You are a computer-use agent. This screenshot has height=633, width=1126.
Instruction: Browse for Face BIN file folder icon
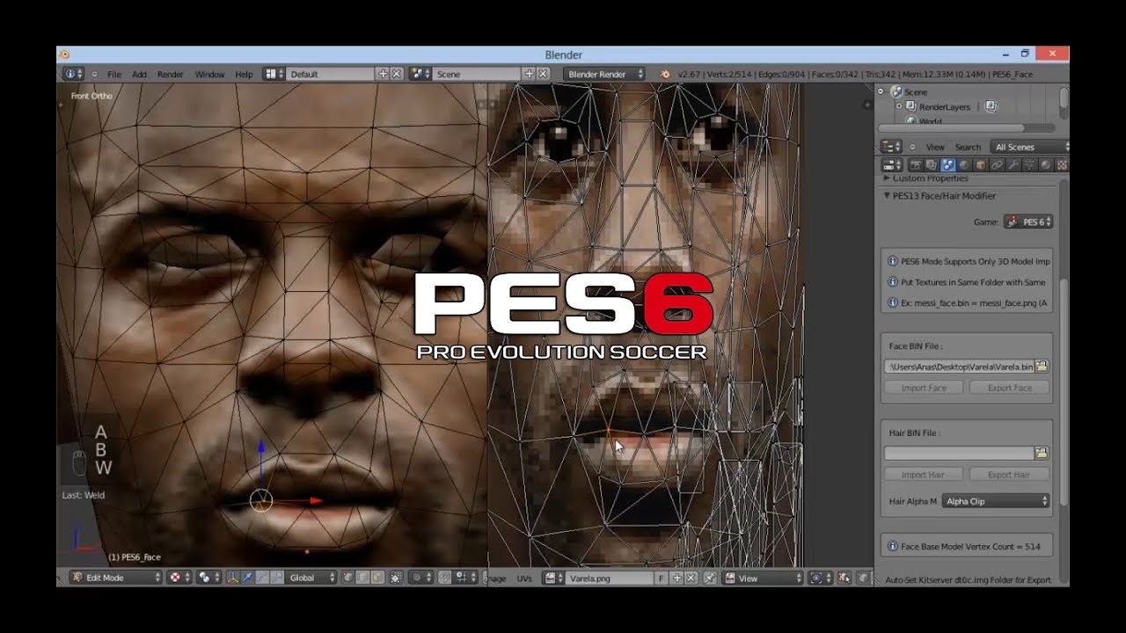click(1042, 367)
